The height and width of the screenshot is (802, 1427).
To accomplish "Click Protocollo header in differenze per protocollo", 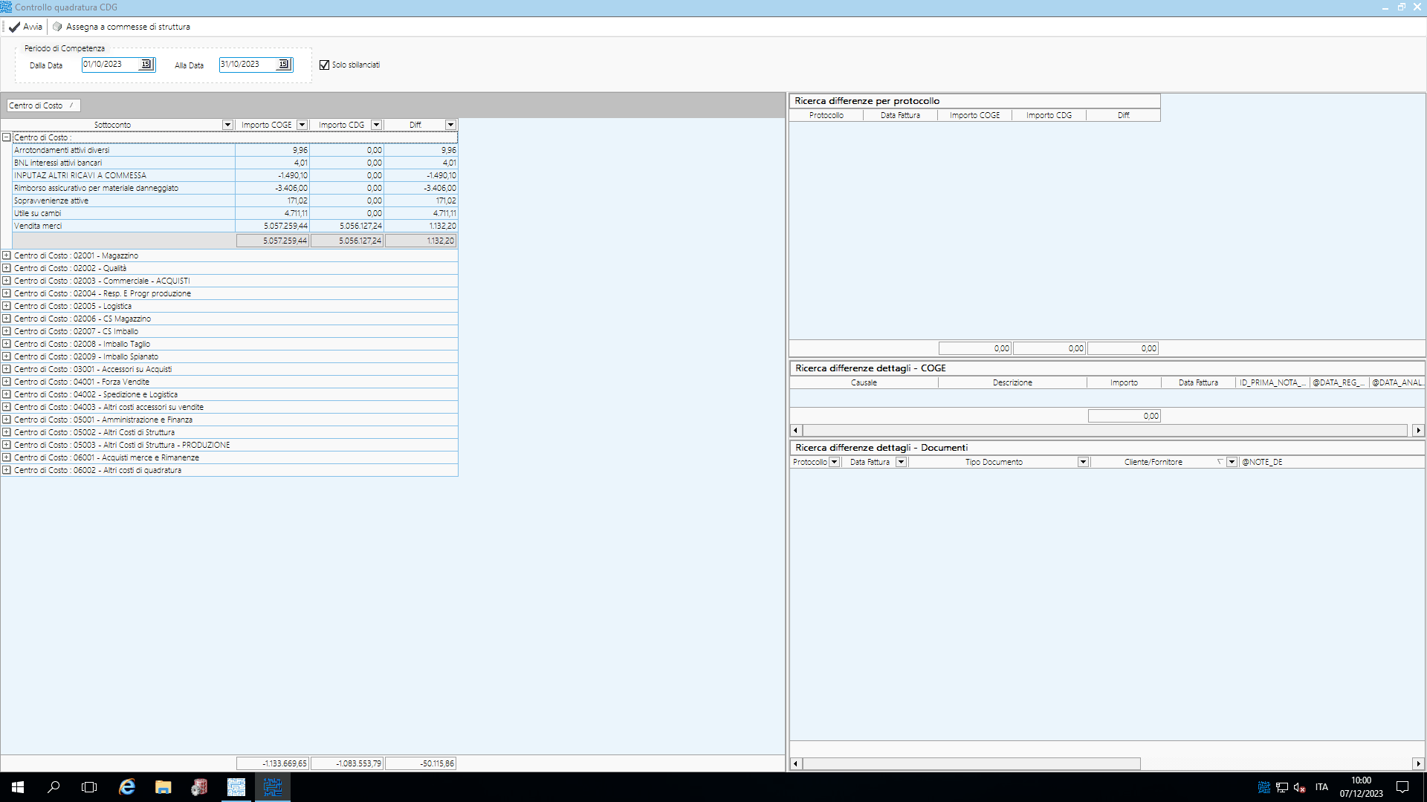I will [x=826, y=115].
